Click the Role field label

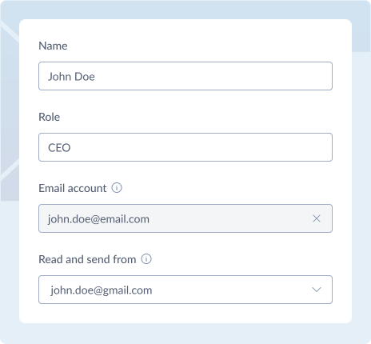coord(50,117)
